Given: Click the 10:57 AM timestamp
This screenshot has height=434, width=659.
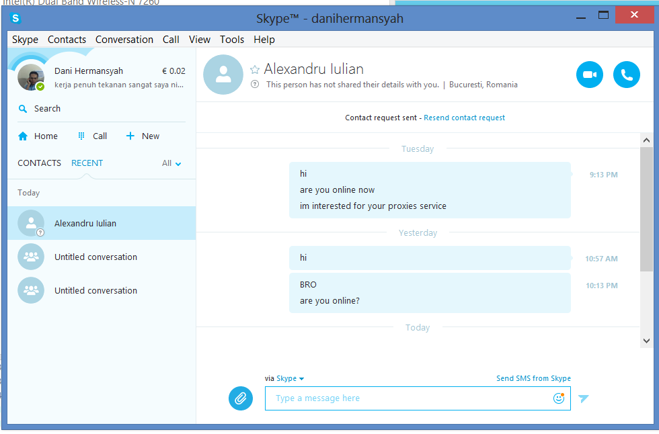Looking at the screenshot, I should point(601,259).
